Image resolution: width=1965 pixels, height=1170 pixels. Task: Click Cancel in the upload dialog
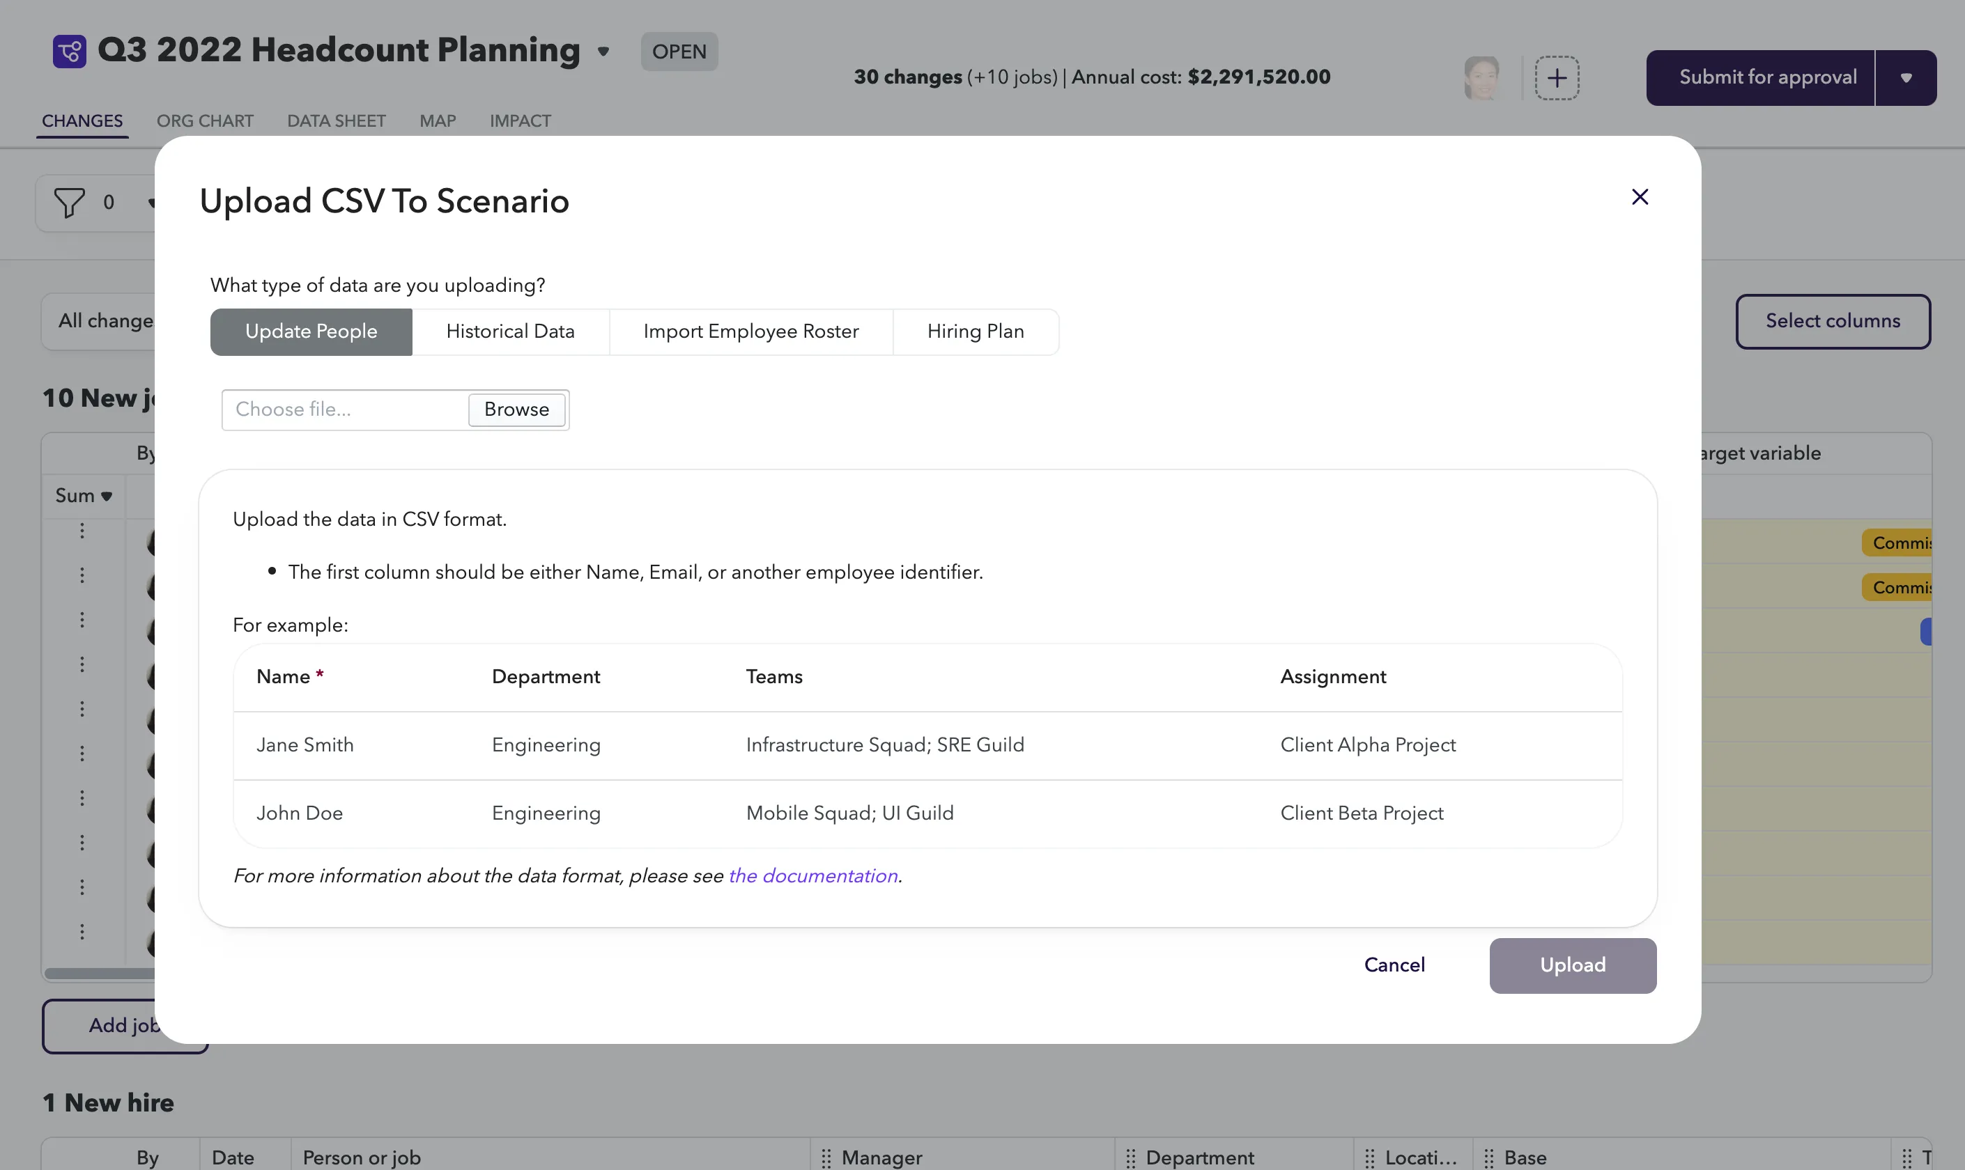click(1395, 965)
